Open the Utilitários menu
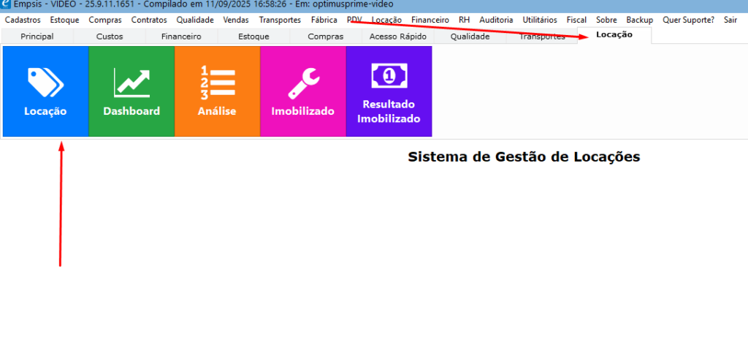748x345 pixels. coord(540,20)
